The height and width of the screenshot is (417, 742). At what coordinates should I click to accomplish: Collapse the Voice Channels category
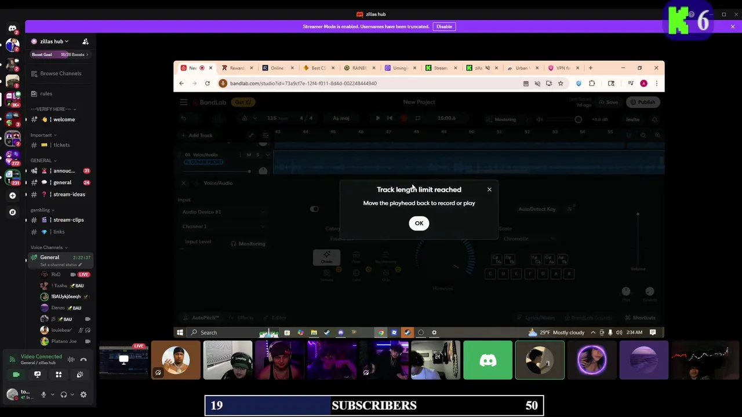click(49, 247)
